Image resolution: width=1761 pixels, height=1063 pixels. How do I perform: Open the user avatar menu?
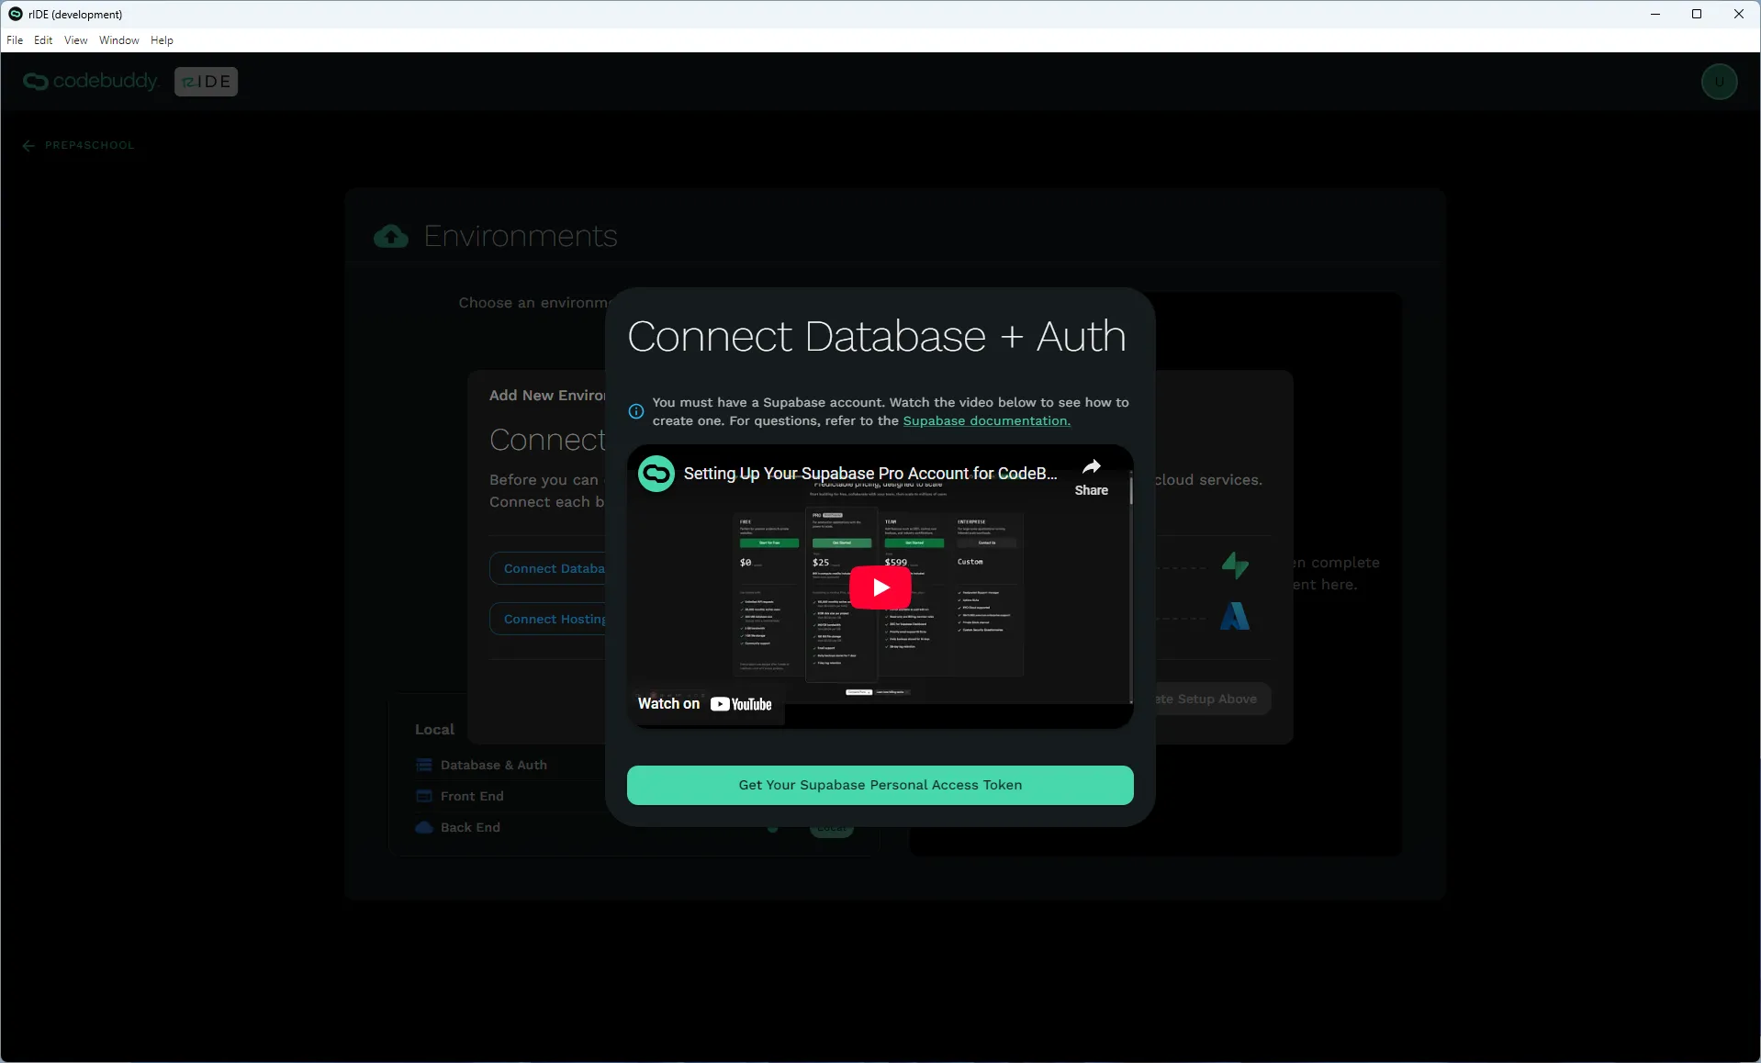(x=1719, y=82)
